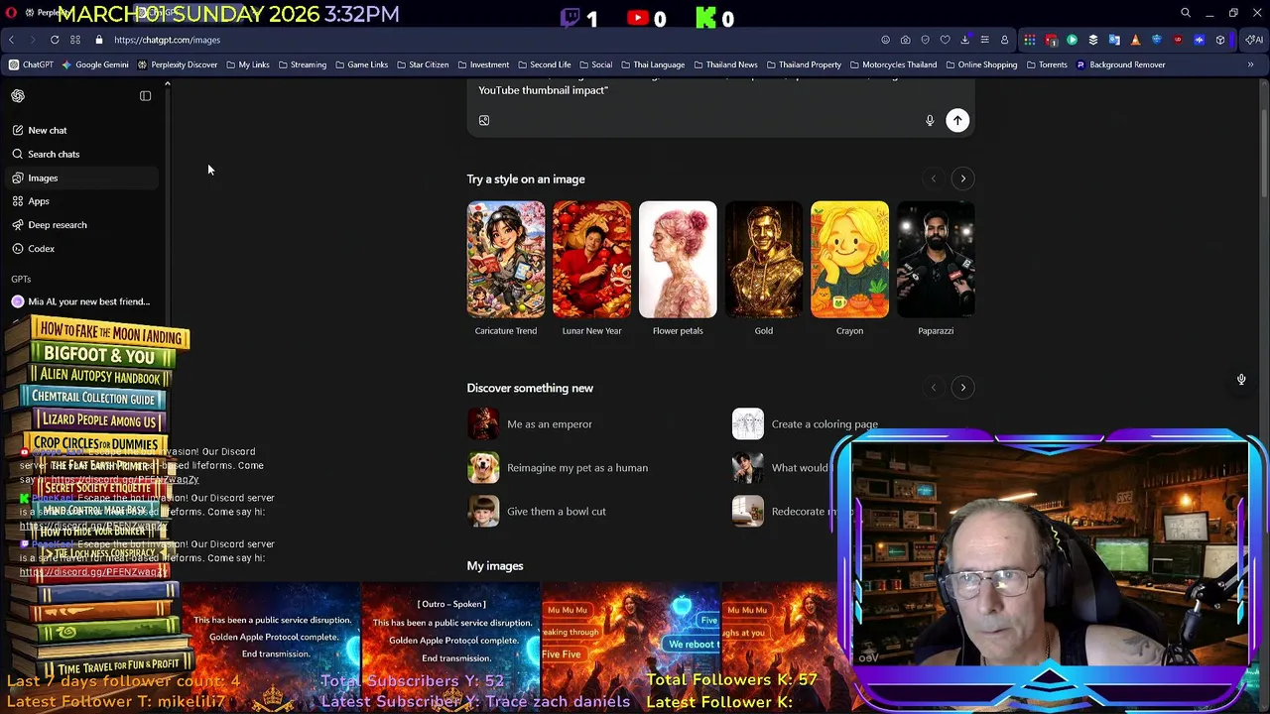
Task: Click into the image prompt text field
Action: tap(720, 90)
